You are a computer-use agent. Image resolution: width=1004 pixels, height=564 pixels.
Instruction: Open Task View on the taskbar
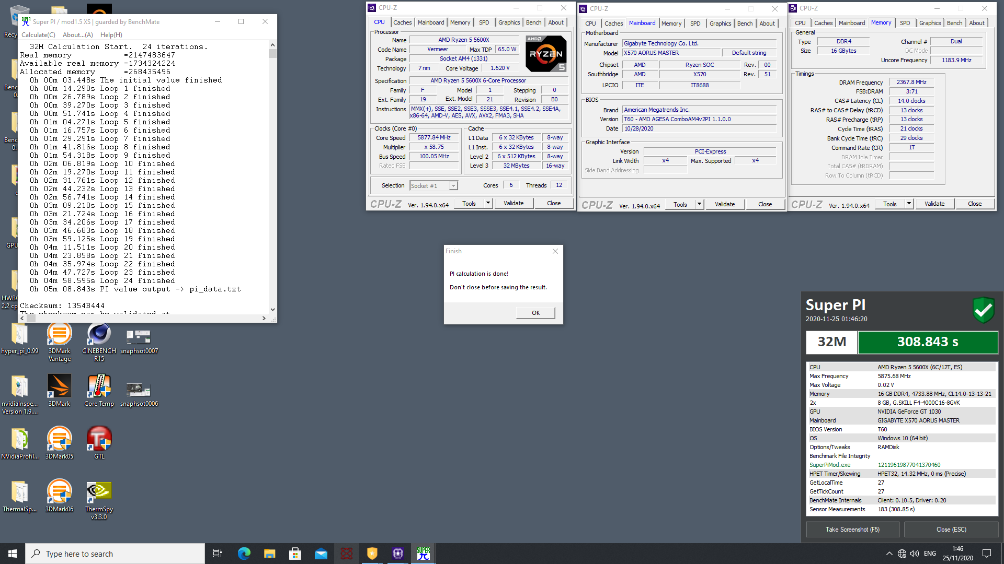(x=218, y=554)
